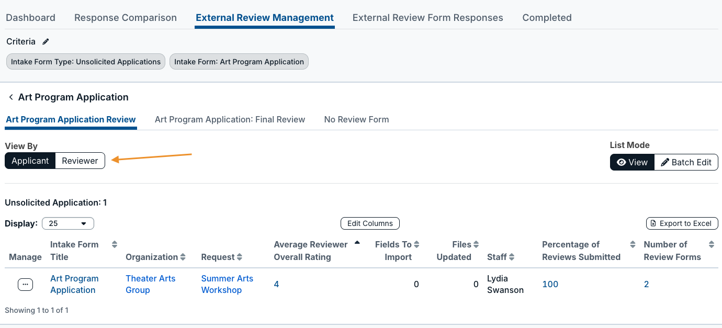722x328 pixels.
Task: Click the review forms count 2
Action: (x=647, y=284)
